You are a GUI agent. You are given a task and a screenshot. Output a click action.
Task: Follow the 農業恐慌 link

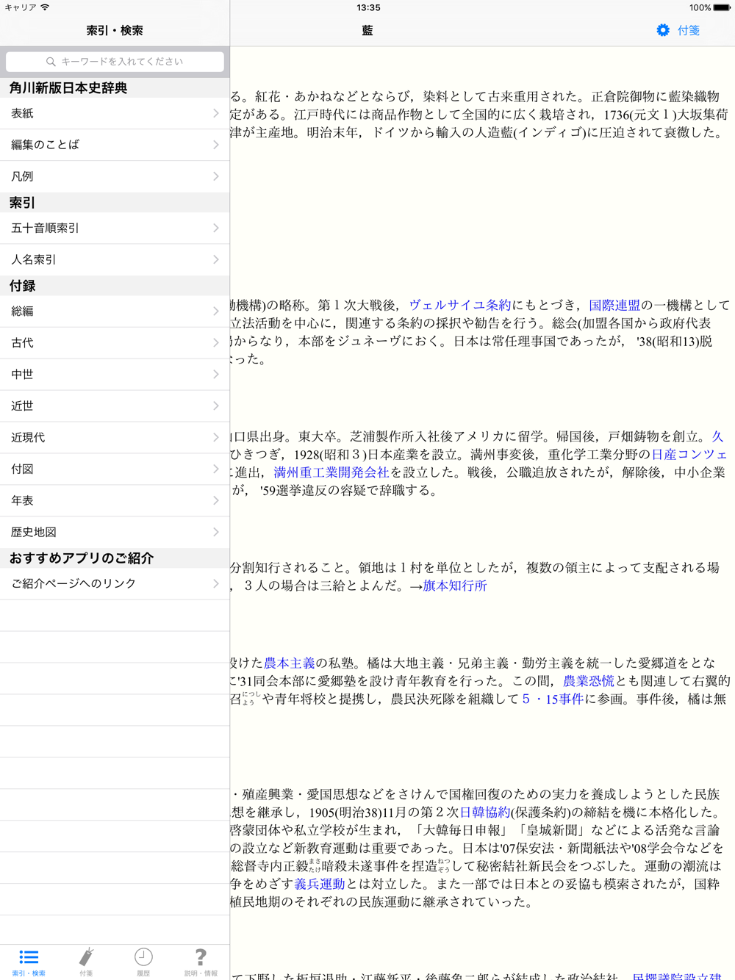pyautogui.click(x=588, y=681)
